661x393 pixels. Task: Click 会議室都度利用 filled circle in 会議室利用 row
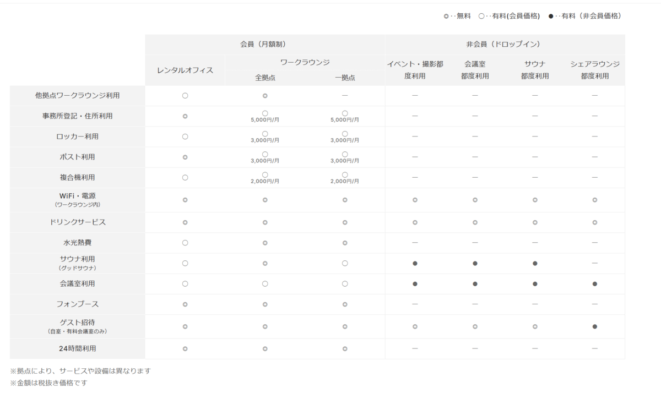click(x=475, y=284)
